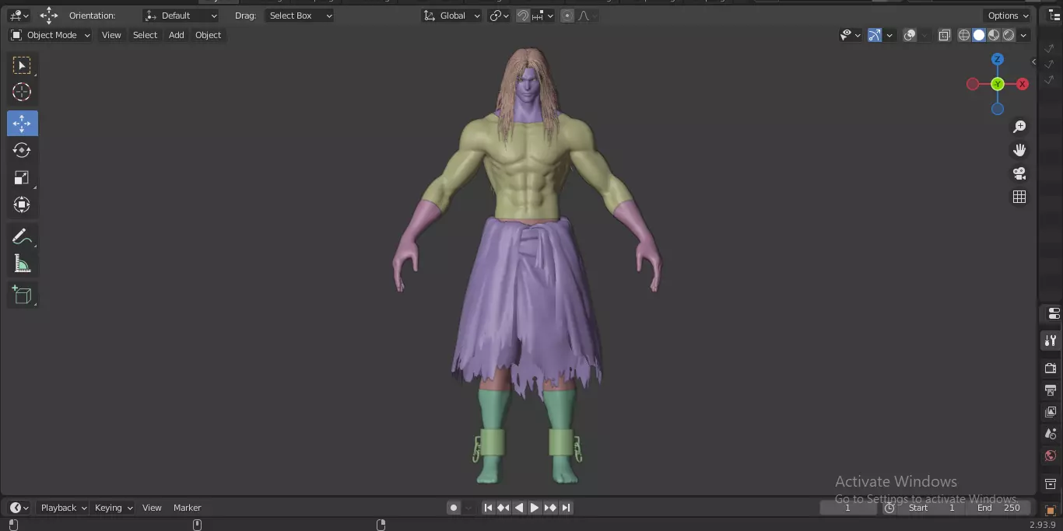
Task: Click the outliner editor type icon
Action: [x=1054, y=16]
